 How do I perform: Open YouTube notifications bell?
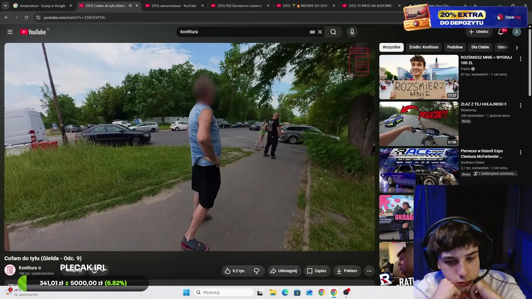(501, 32)
